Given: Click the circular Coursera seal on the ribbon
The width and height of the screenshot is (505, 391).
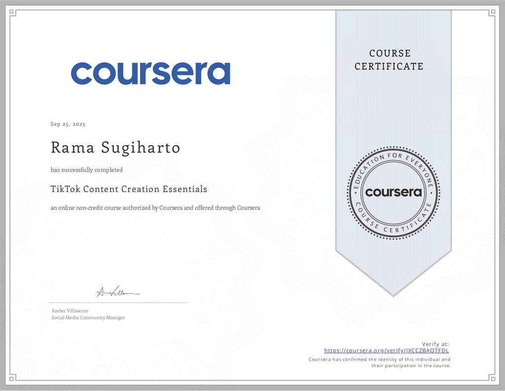Looking at the screenshot, I should (x=393, y=192).
